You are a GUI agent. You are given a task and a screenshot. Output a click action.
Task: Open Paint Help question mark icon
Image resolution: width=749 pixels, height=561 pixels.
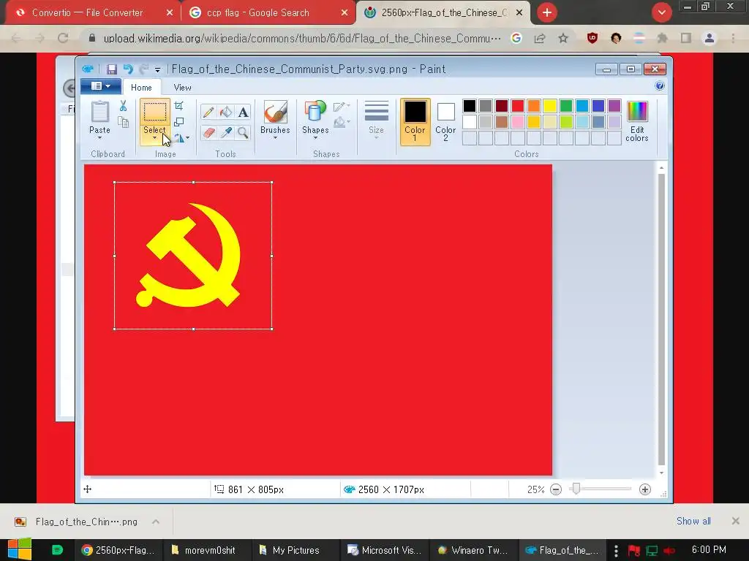(x=660, y=86)
